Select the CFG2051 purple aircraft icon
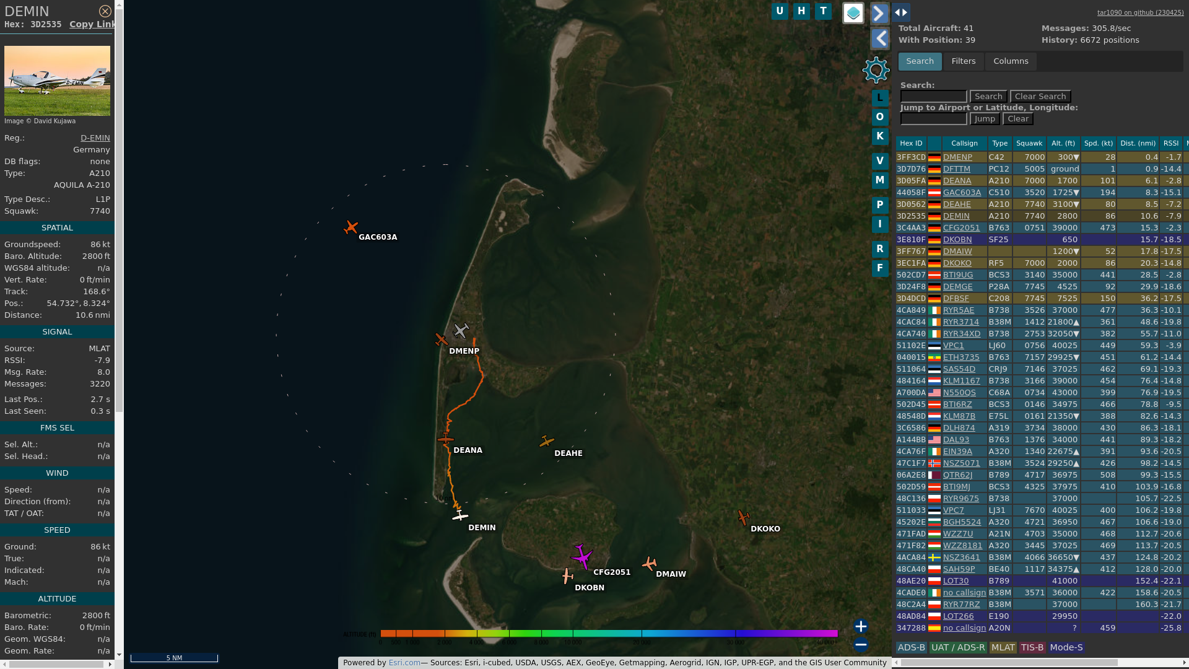 point(581,557)
